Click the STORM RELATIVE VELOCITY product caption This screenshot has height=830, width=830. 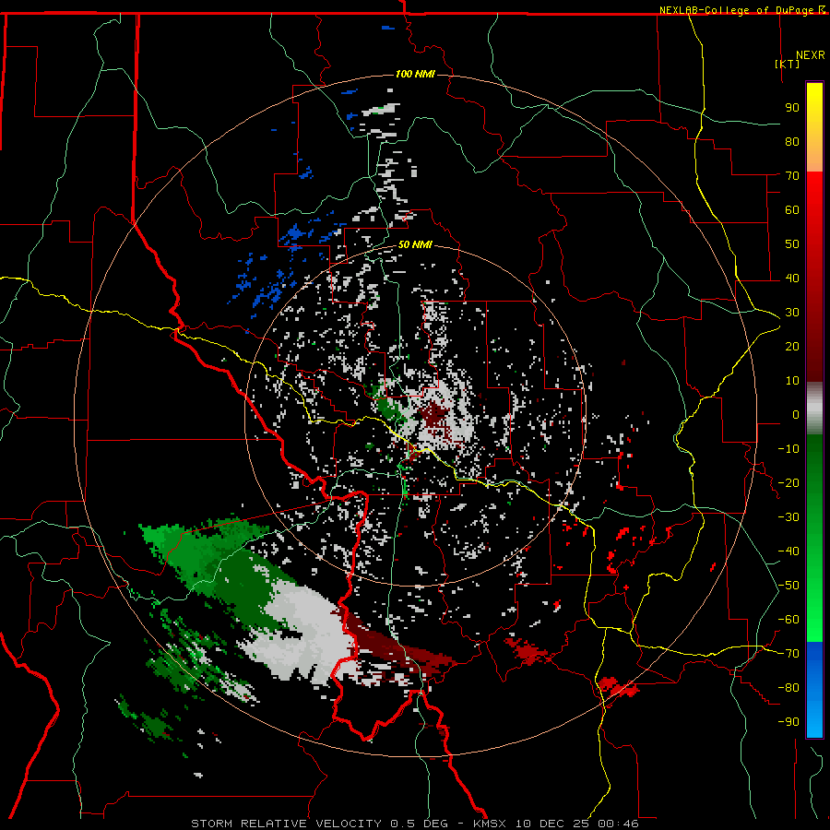286,824
